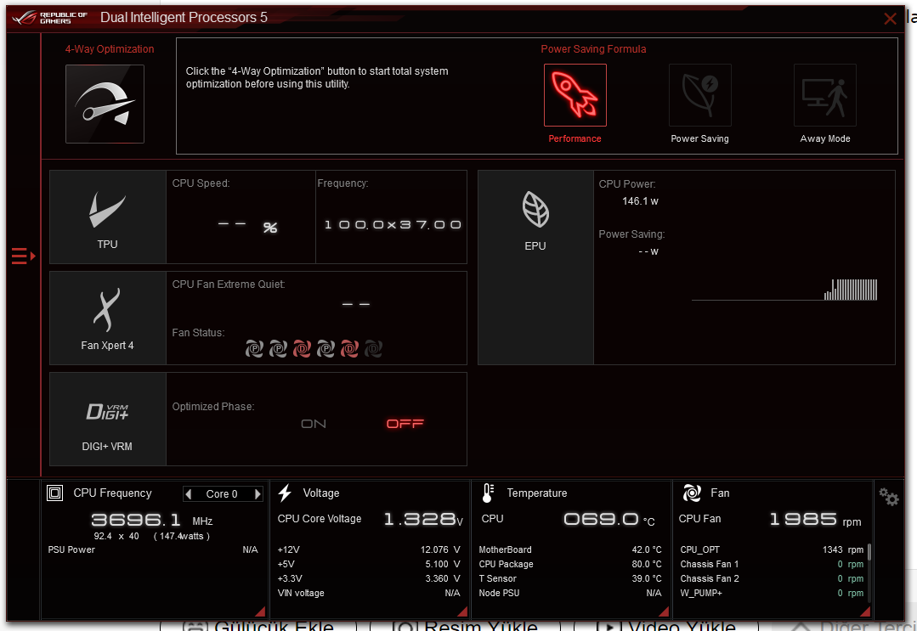Click the third red fan status icon
This screenshot has height=631, width=917.
pyautogui.click(x=302, y=349)
